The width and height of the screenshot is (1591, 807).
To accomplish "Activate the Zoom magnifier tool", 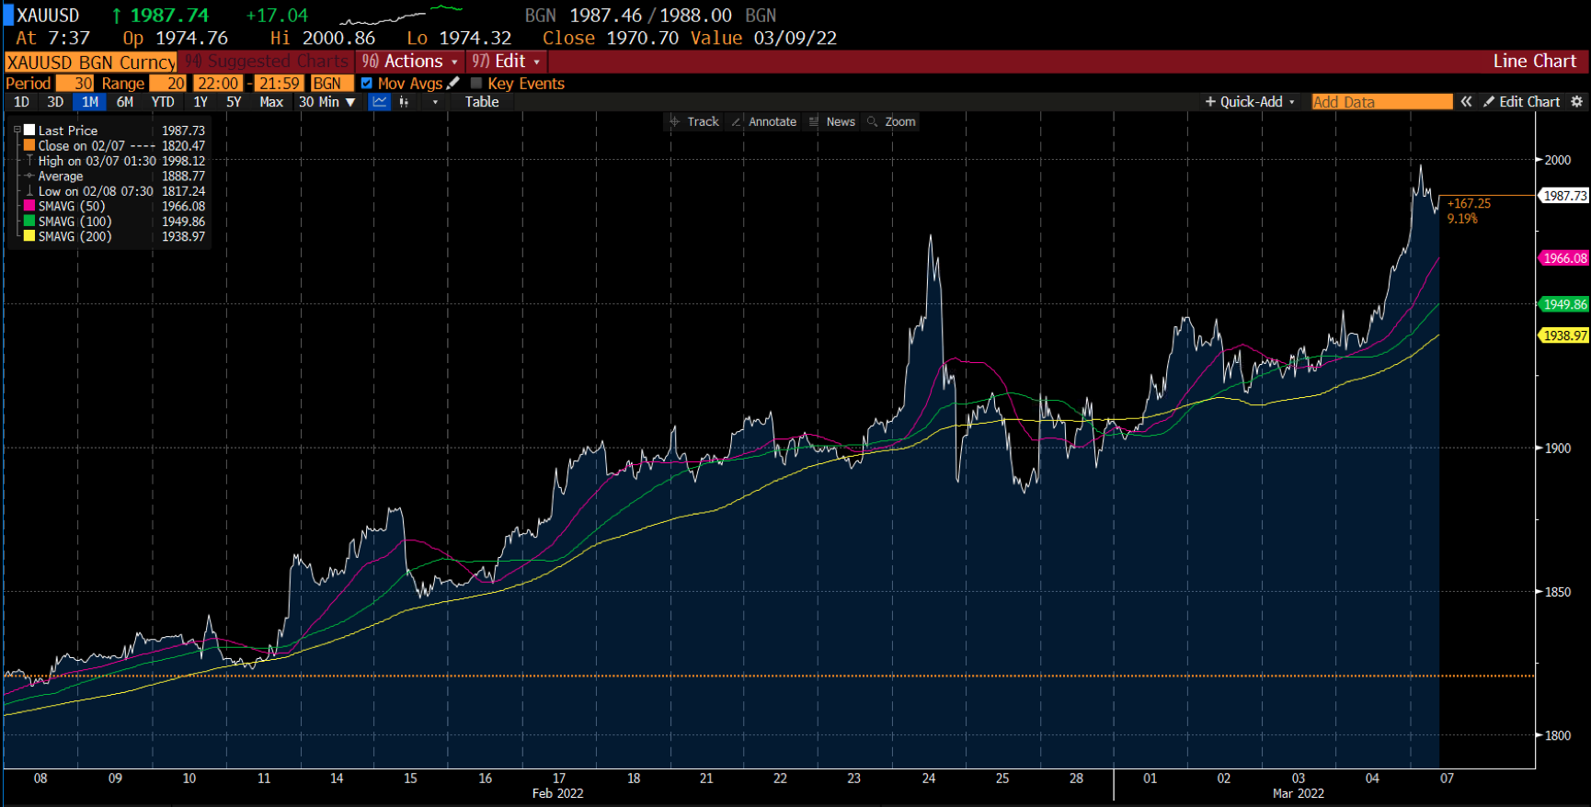I will pyautogui.click(x=891, y=121).
